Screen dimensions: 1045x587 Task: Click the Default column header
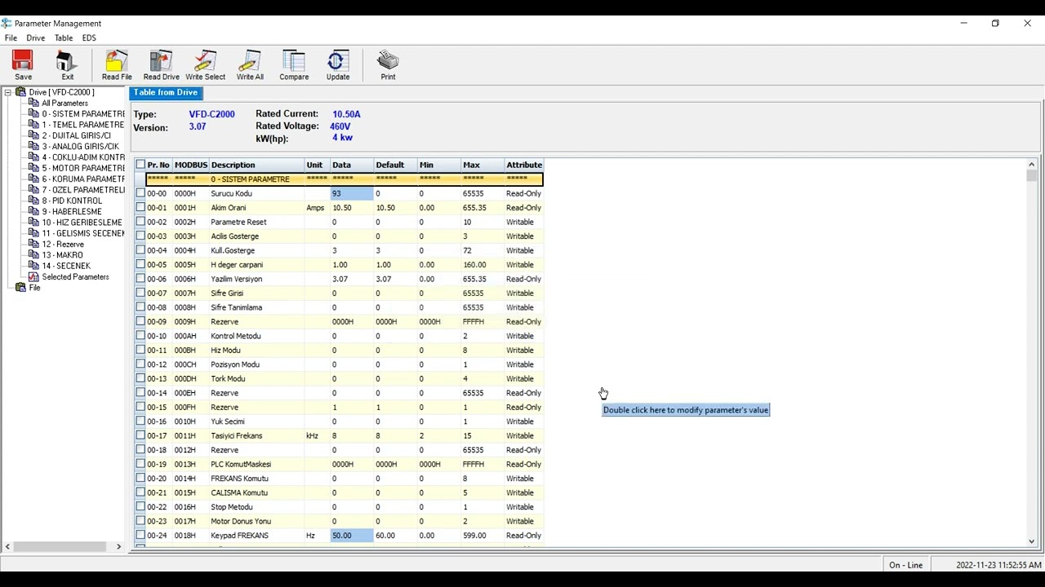[396, 165]
